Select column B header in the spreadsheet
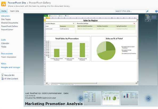Viewport: 158px width, 109px height. [48, 18]
